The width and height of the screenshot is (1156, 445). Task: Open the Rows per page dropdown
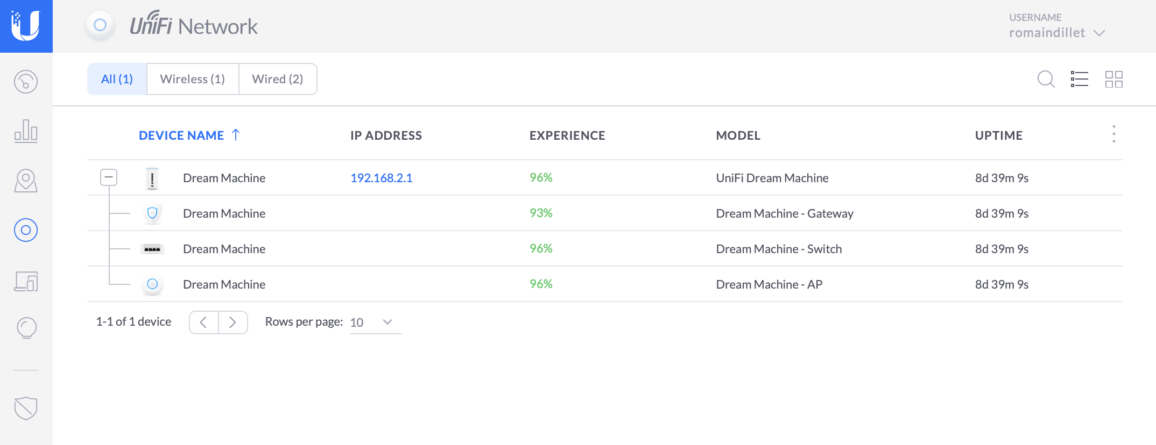pyautogui.click(x=375, y=322)
